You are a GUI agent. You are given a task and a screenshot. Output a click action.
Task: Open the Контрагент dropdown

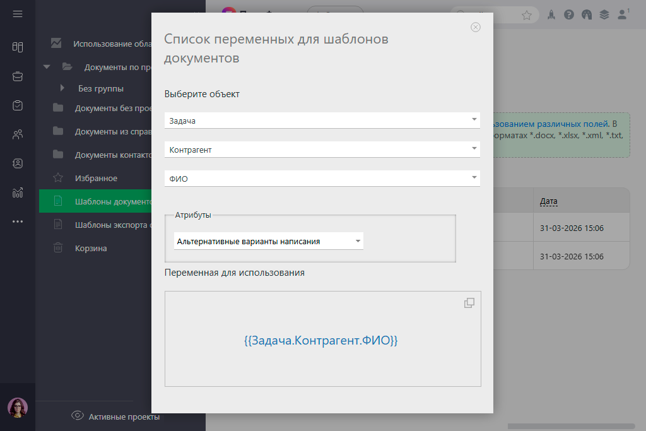point(322,150)
